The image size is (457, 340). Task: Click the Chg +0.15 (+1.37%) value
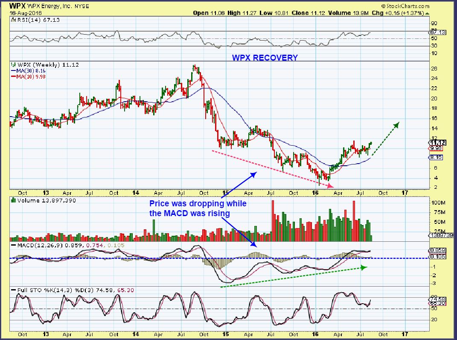[398, 13]
